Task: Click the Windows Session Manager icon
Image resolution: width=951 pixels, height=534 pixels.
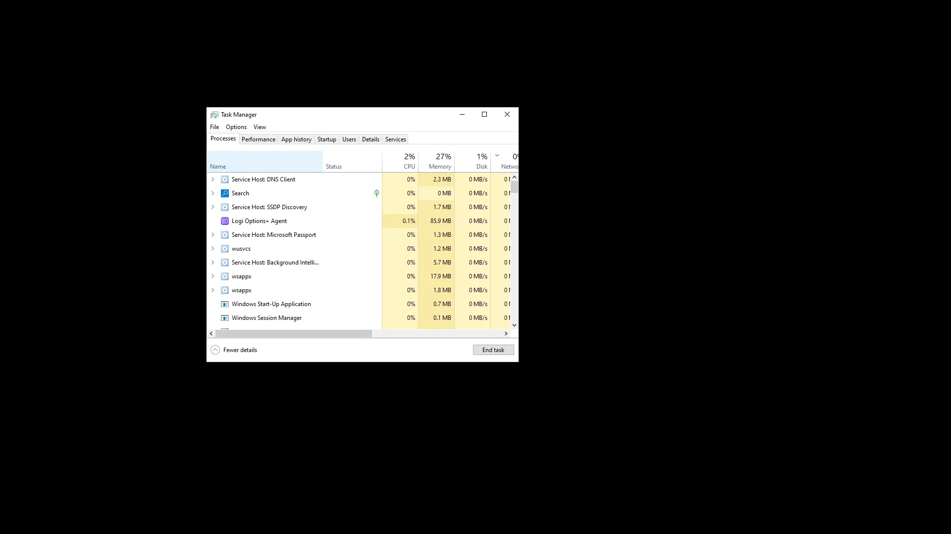Action: 225,318
